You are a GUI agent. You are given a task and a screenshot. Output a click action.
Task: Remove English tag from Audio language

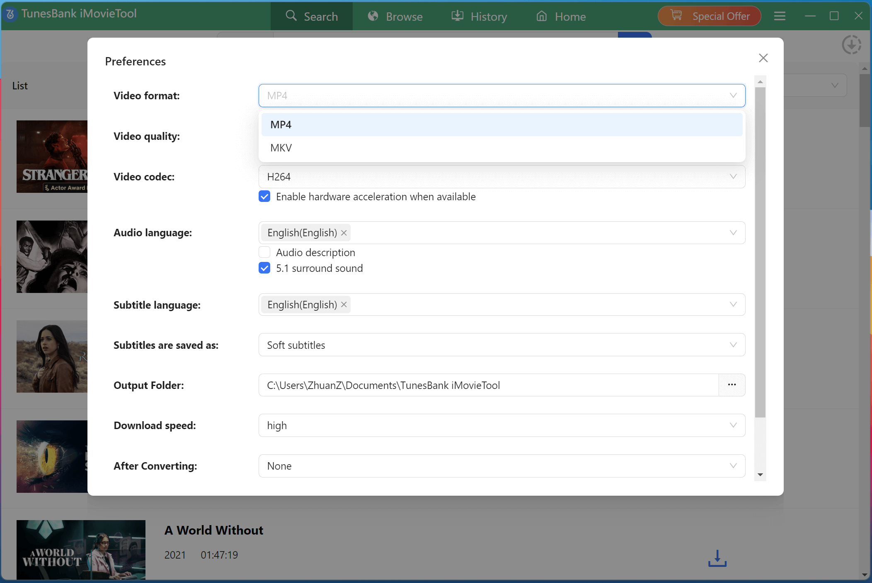coord(344,233)
